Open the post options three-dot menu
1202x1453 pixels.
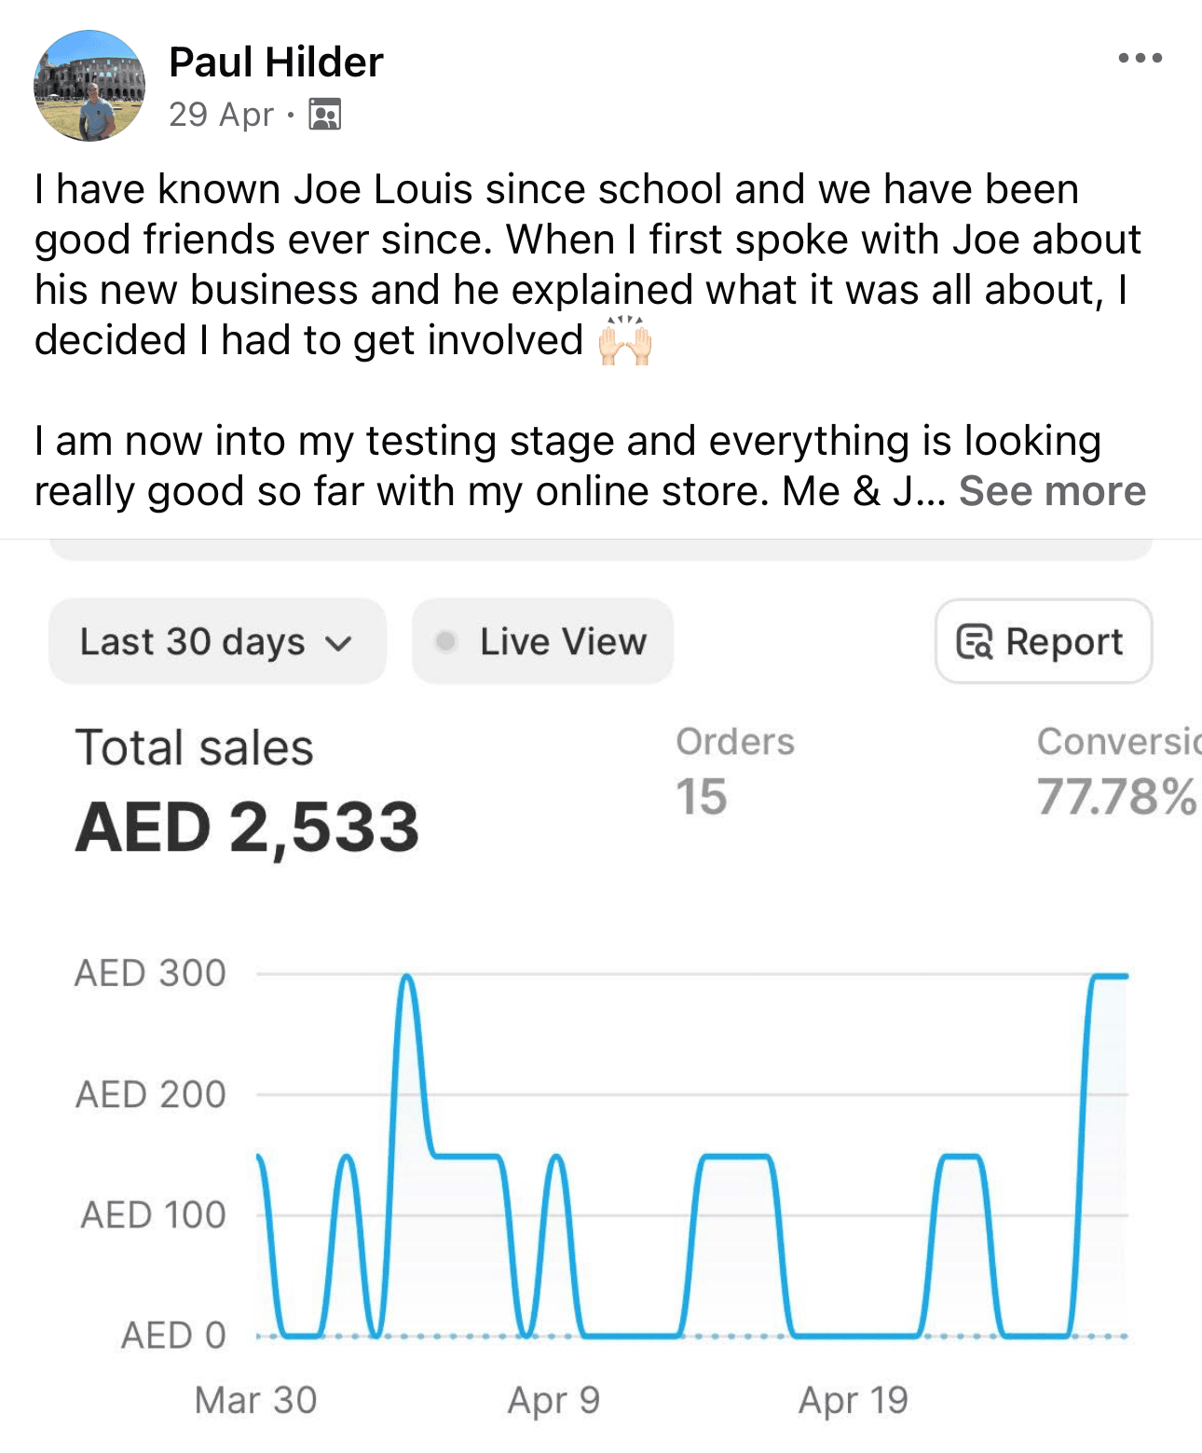click(1140, 59)
